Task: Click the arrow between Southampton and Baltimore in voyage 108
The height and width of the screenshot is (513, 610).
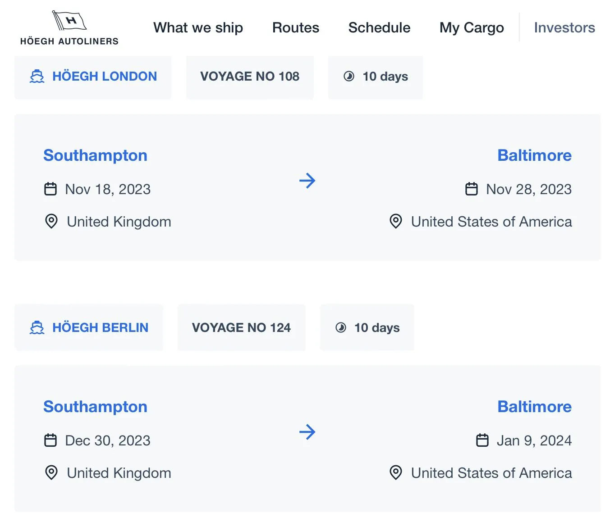Action: (x=307, y=181)
